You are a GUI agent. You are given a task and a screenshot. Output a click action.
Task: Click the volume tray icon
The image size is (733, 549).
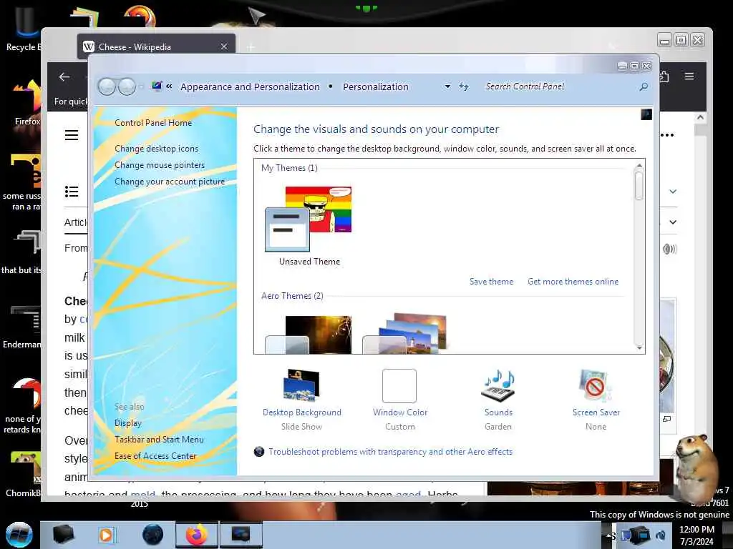pos(661,535)
